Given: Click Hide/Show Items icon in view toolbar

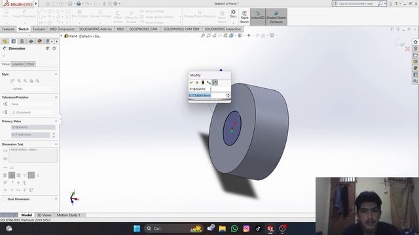Looking at the screenshot, I should click(249, 35).
